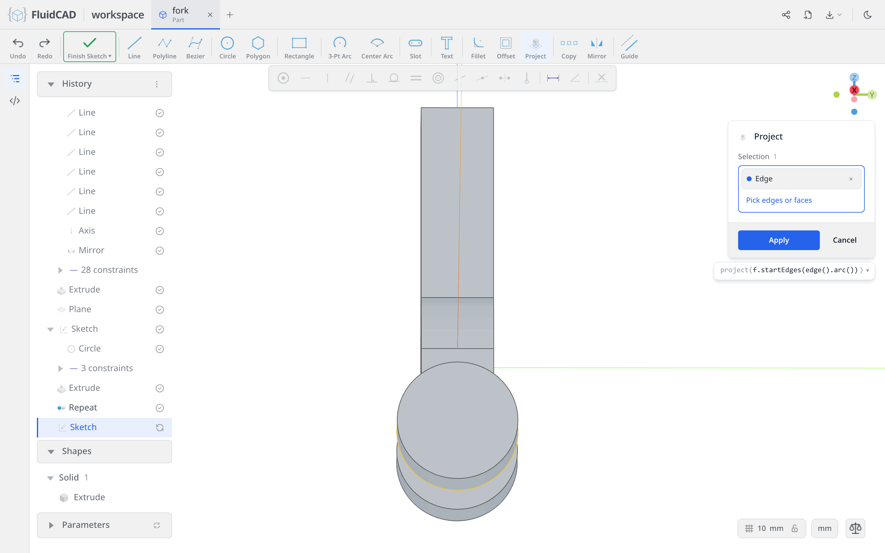Collapse the Solid group
The width and height of the screenshot is (885, 553).
click(50, 478)
